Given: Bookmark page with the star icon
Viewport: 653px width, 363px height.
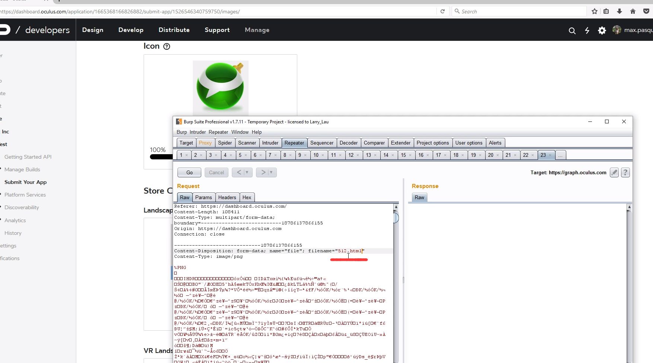Looking at the screenshot, I should click(x=595, y=12).
